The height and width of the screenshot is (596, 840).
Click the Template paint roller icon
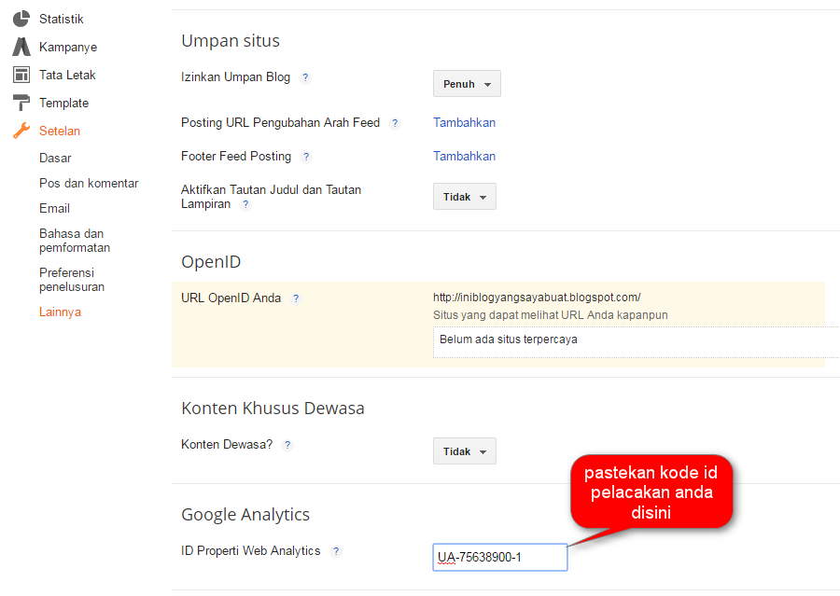pos(21,103)
